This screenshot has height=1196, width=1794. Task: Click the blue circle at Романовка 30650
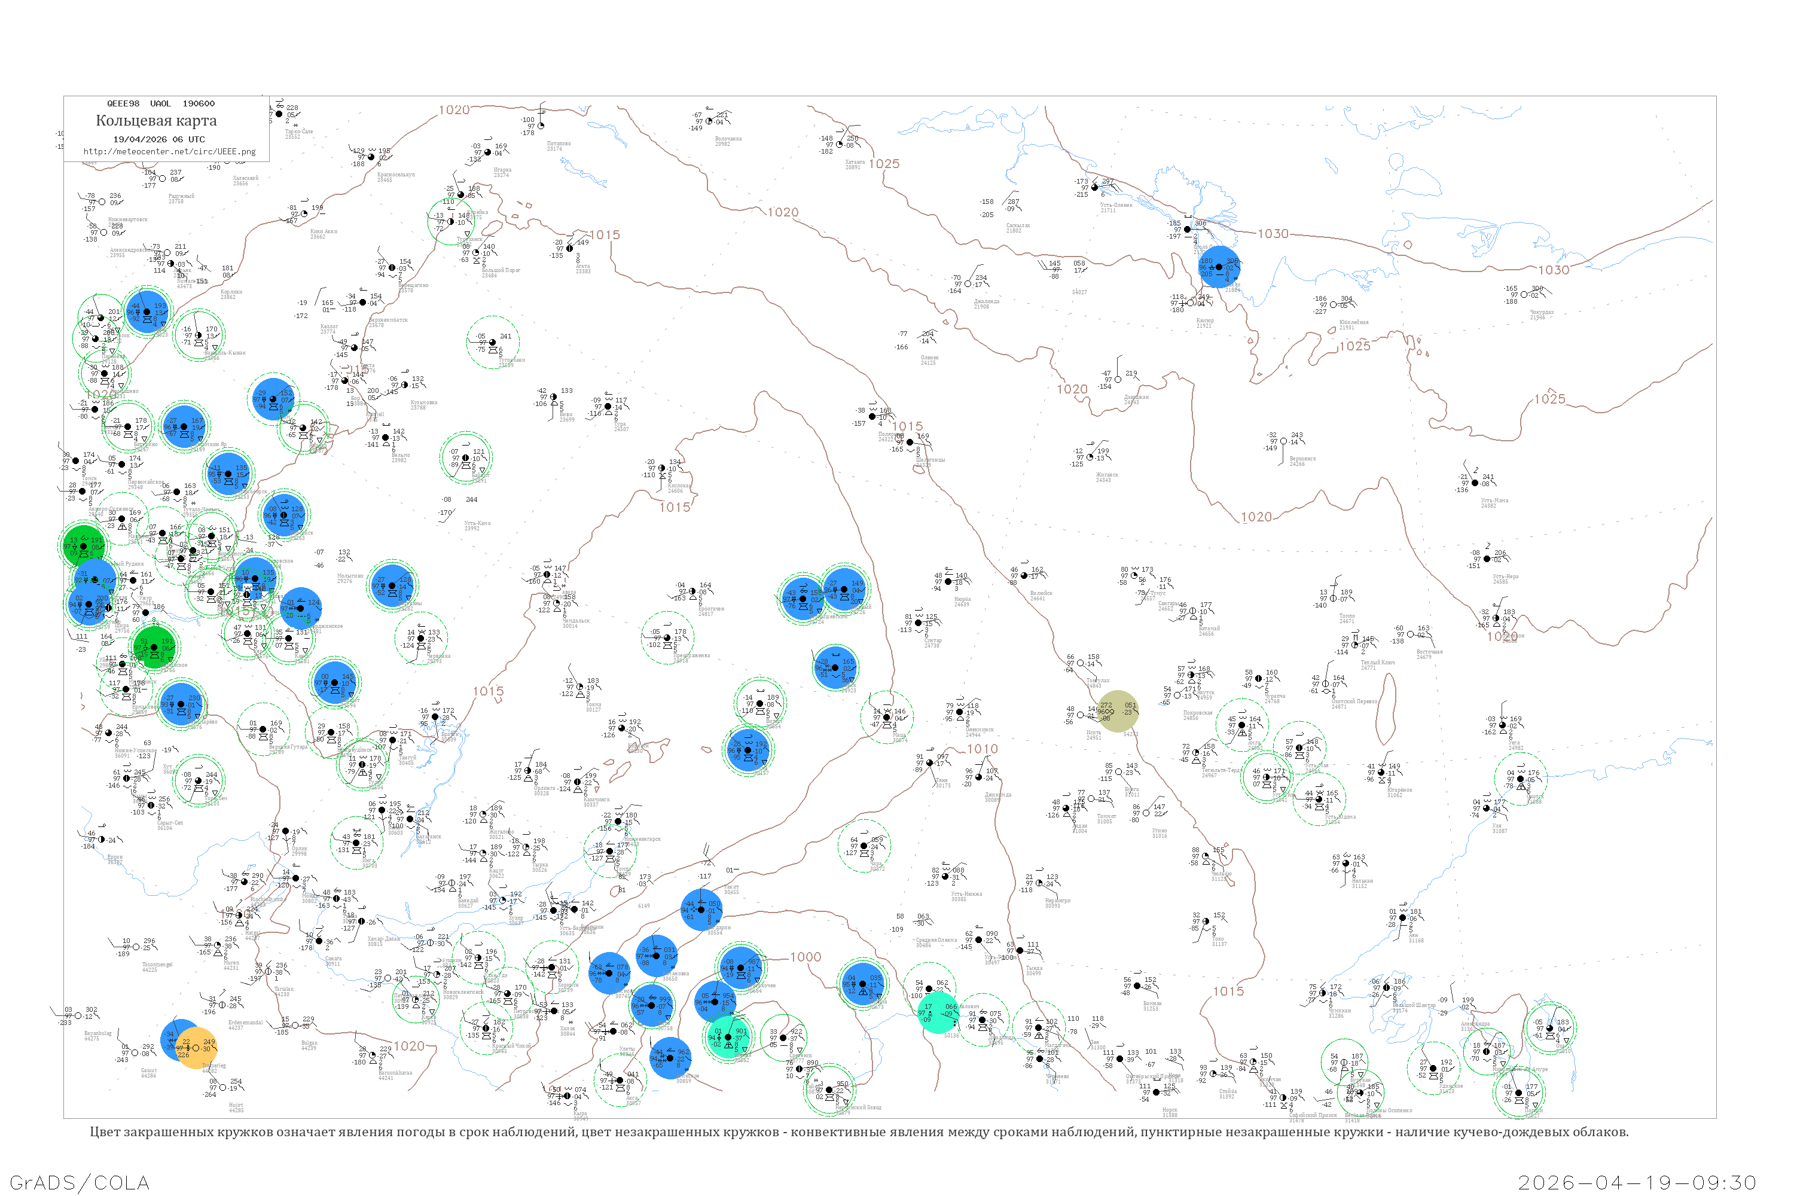[657, 956]
